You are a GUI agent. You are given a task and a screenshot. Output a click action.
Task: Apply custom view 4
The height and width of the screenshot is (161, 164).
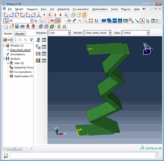[60, 15]
